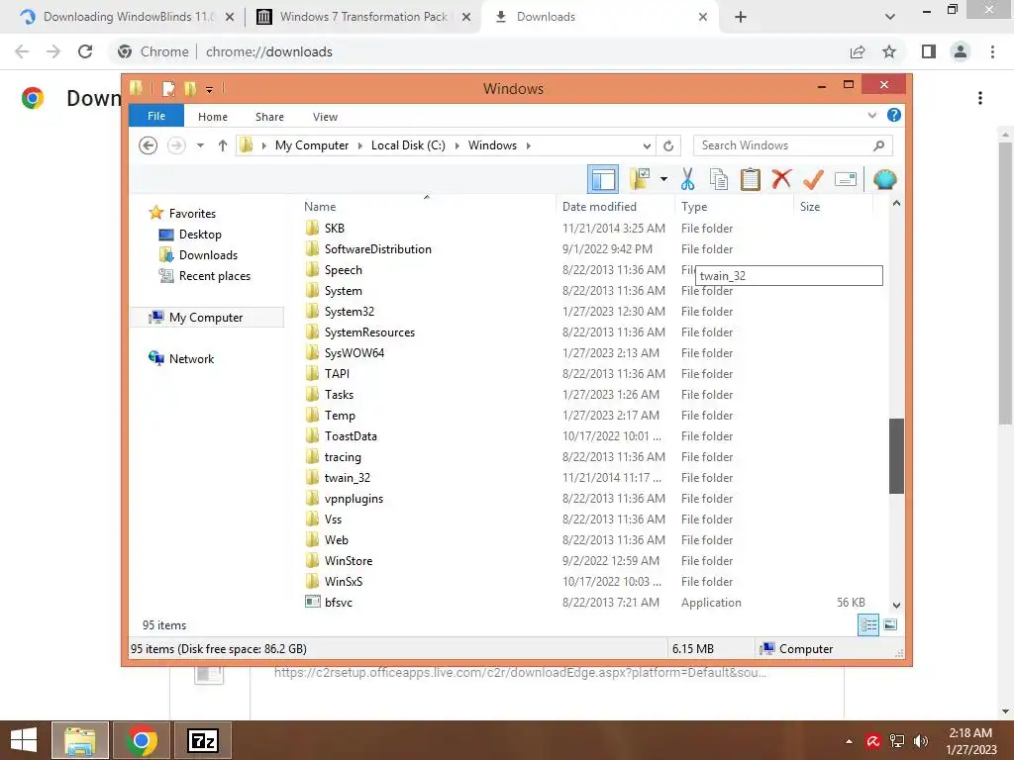The image size is (1014, 760).
Task: Select the Temp folder
Action: (340, 415)
